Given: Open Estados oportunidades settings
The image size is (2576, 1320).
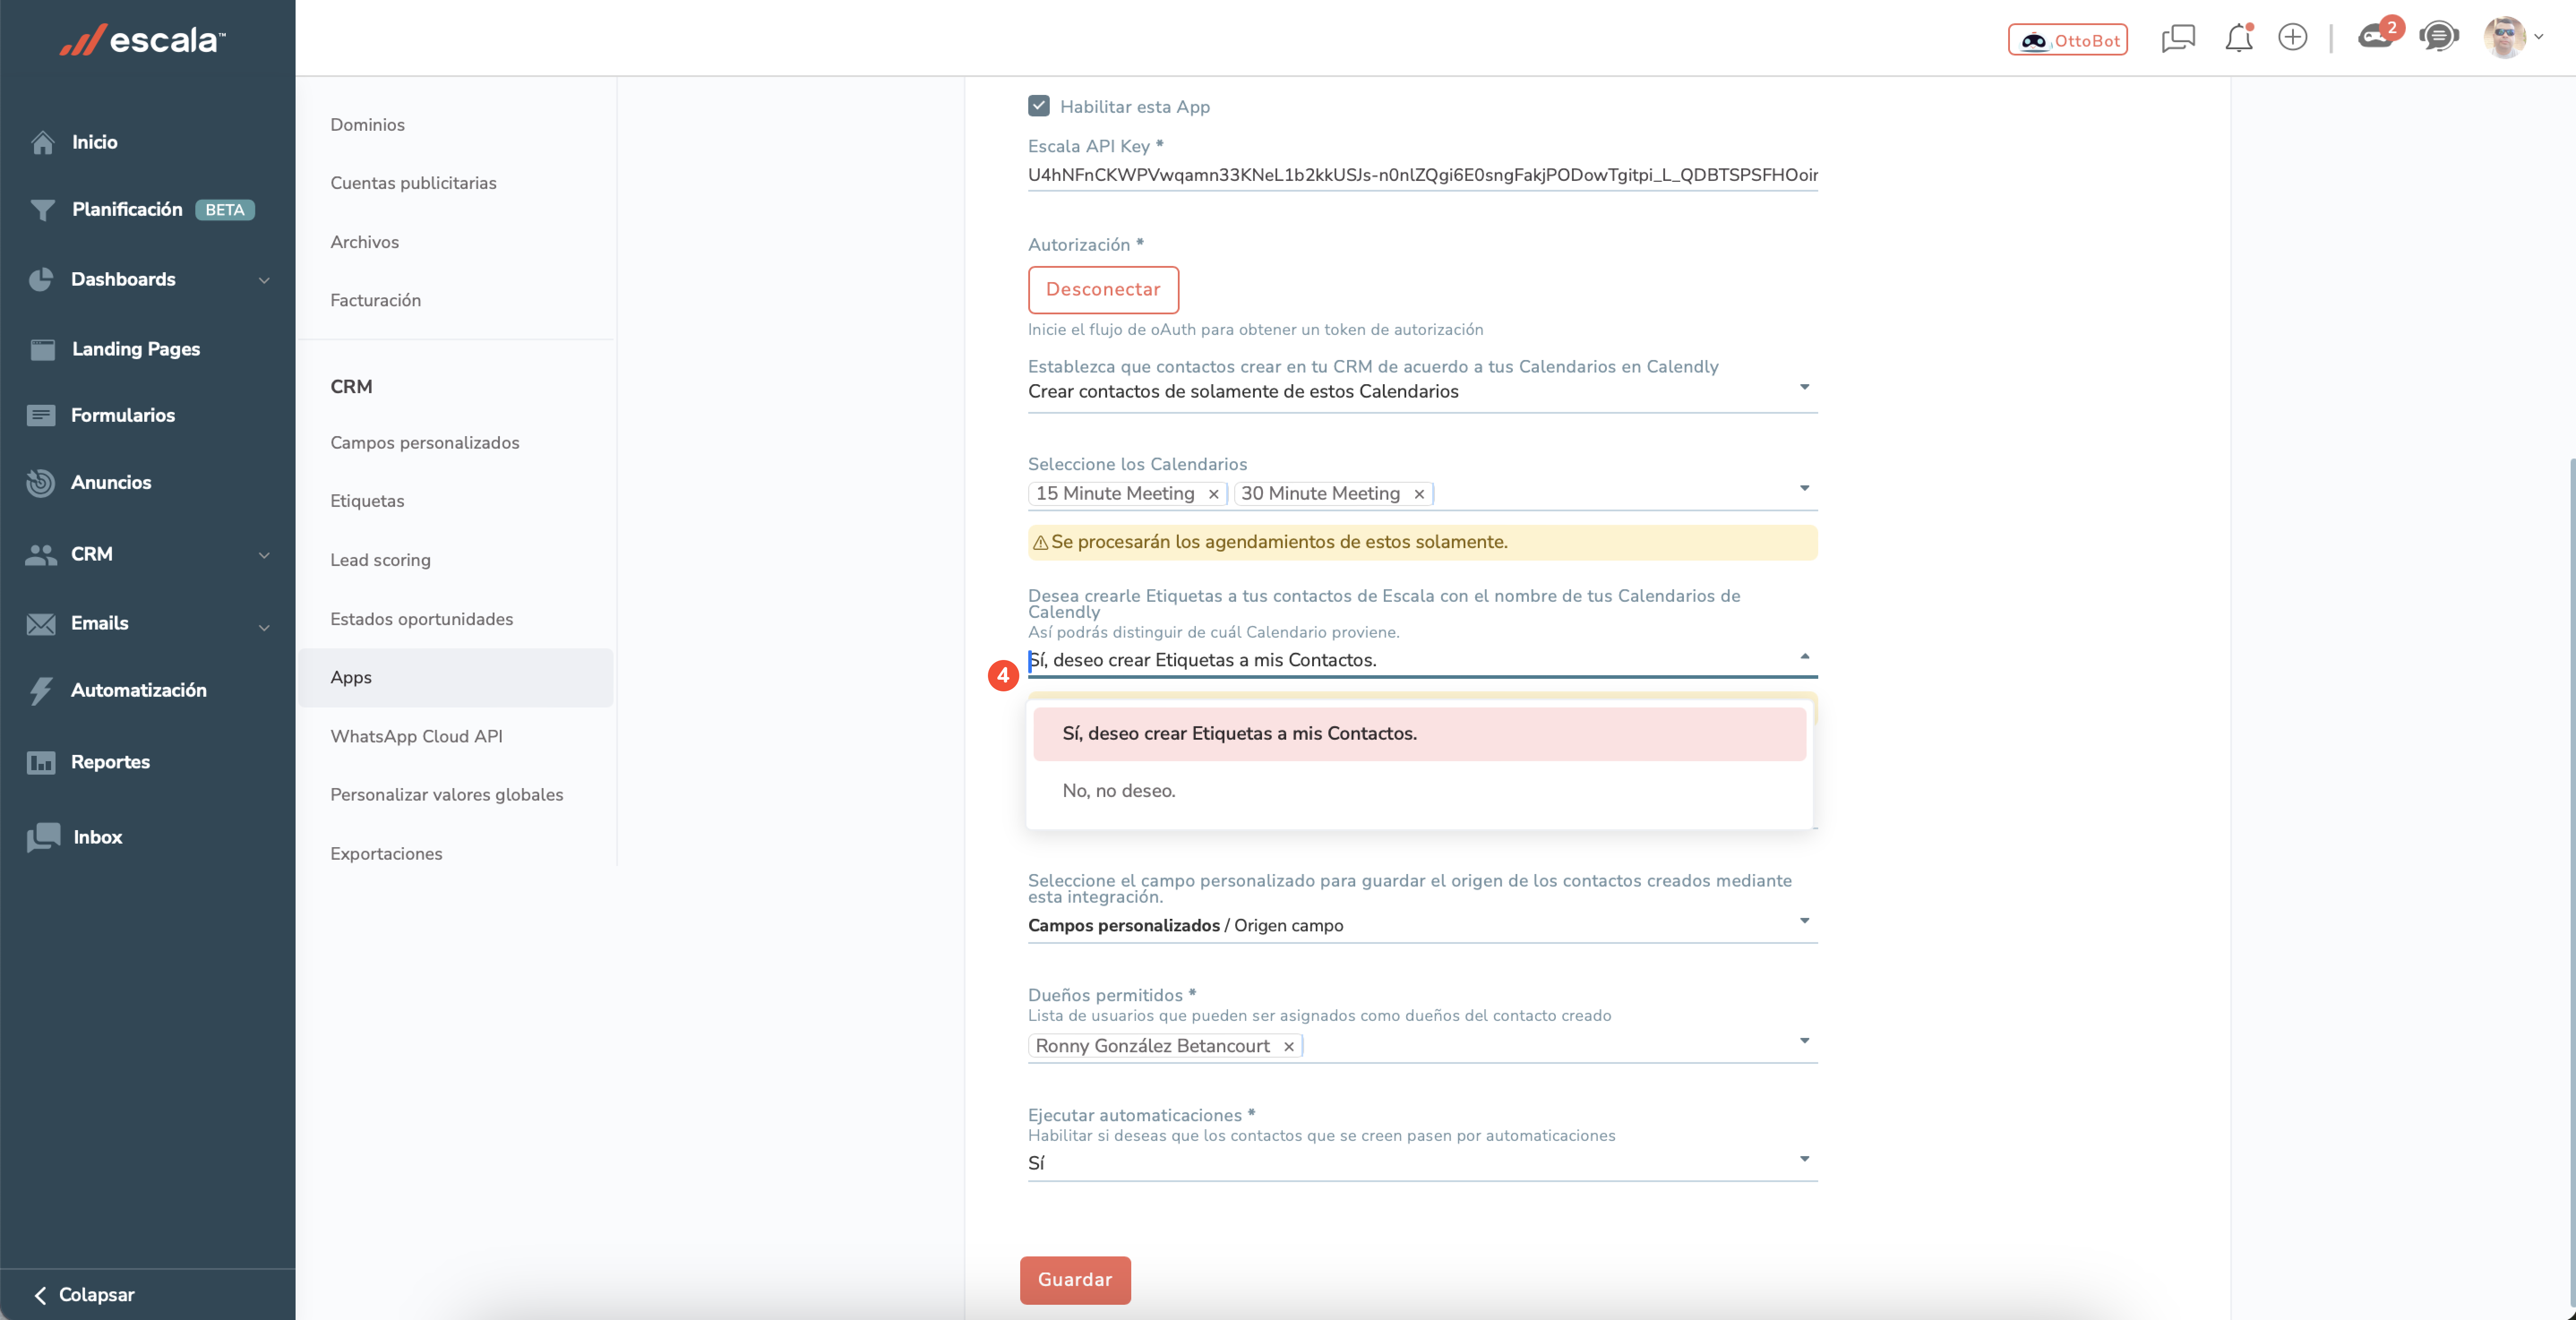Looking at the screenshot, I should [421, 619].
